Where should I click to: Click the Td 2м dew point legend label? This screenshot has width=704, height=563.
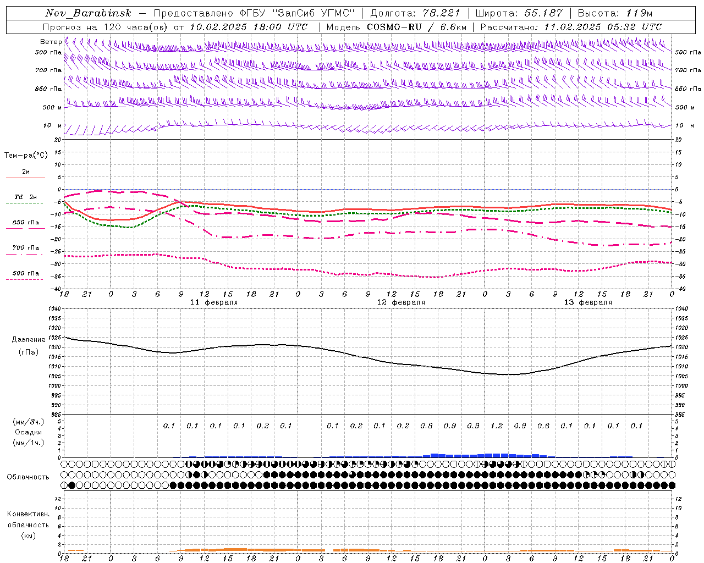(26, 197)
